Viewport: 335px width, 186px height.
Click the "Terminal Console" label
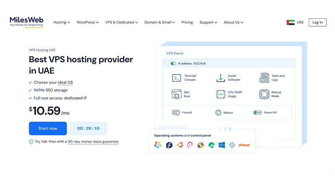tap(190, 78)
